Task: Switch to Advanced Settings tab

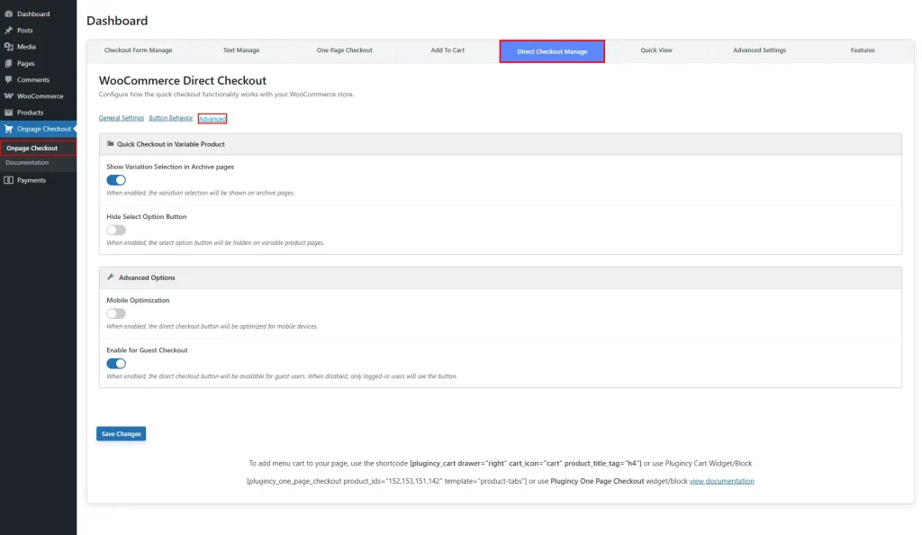Action: [x=759, y=50]
